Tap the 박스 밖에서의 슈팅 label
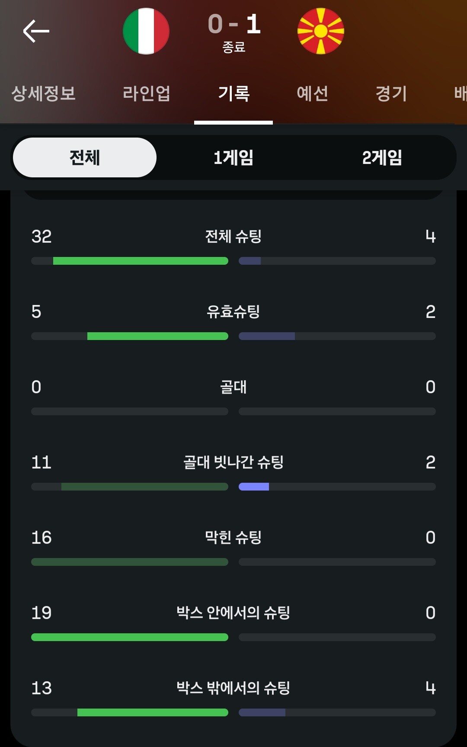This screenshot has height=747, width=467. [x=233, y=688]
